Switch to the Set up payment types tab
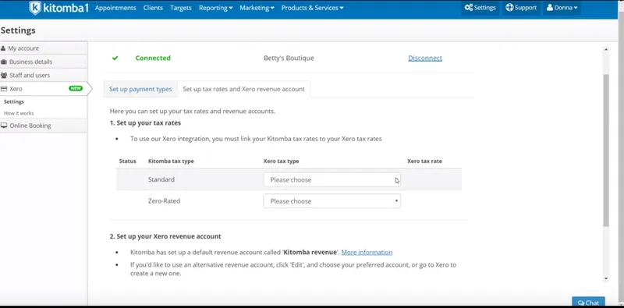Image resolution: width=624 pixels, height=308 pixels. (x=140, y=89)
